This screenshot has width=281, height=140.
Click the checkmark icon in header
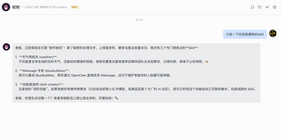pyautogui.click(x=267, y=7)
